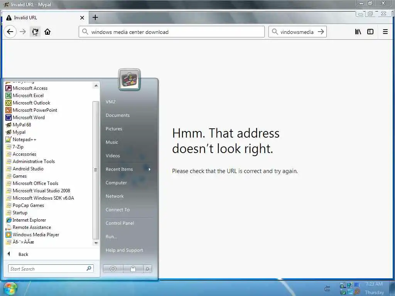Open Network from the Start menu
Screen dimensions: 395x296
click(115, 196)
